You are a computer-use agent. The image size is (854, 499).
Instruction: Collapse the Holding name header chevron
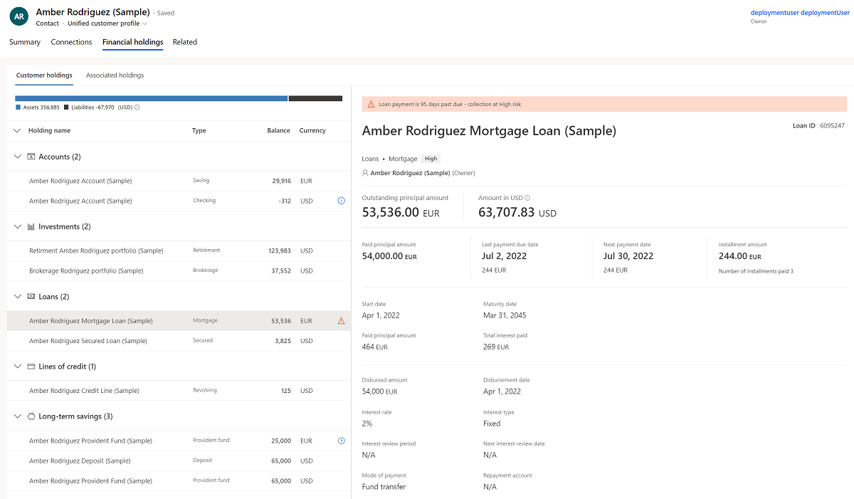[16, 130]
